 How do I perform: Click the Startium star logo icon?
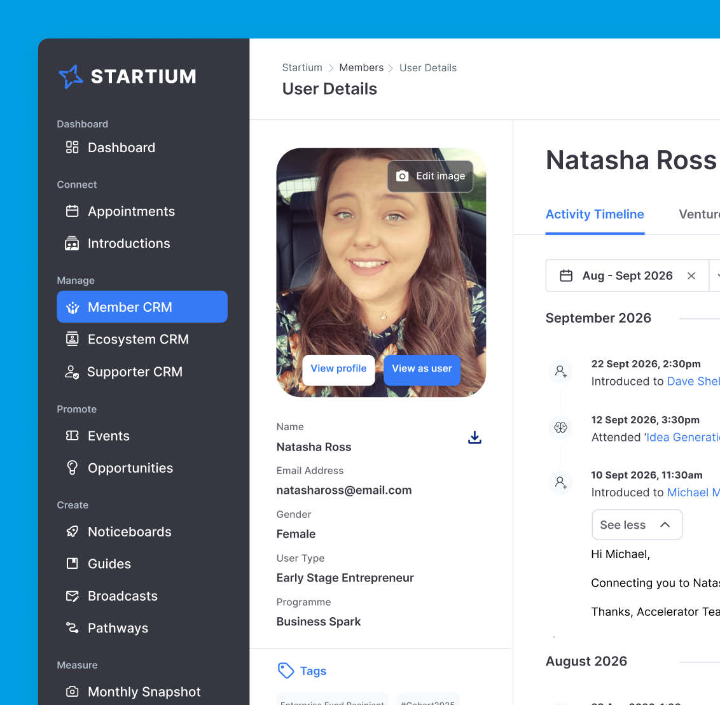pyautogui.click(x=71, y=77)
